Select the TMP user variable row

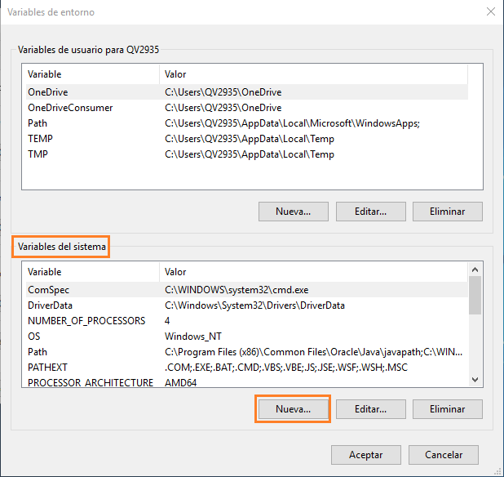[38, 154]
